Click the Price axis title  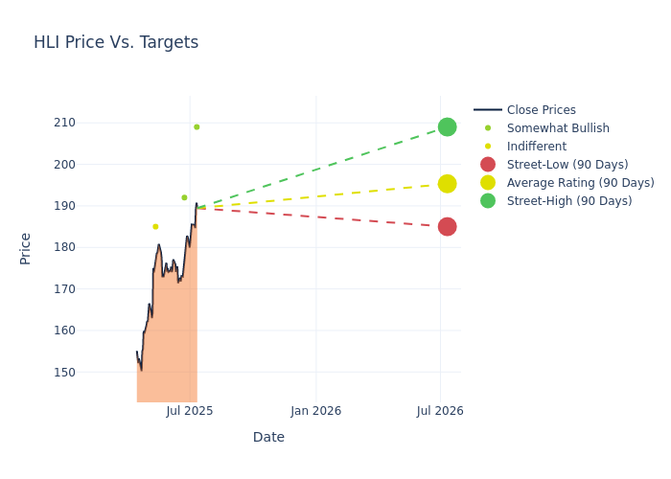(26, 248)
